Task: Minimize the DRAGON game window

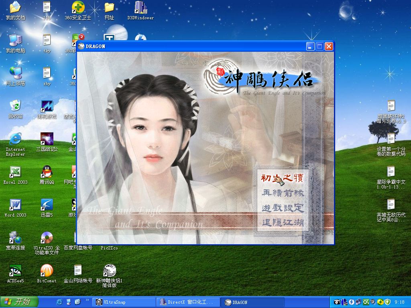Action: coord(310,47)
